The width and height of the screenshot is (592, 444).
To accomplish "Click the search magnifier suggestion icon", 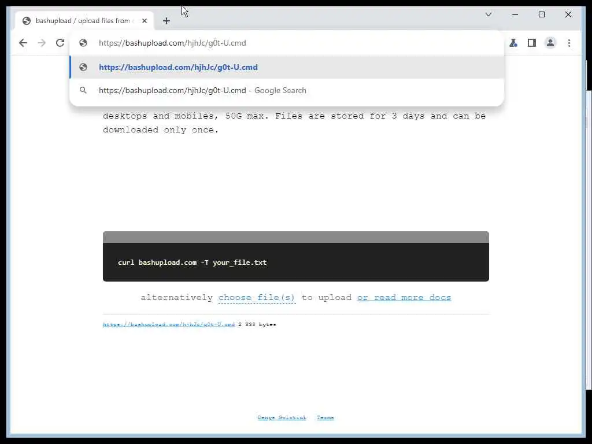I will pos(83,90).
